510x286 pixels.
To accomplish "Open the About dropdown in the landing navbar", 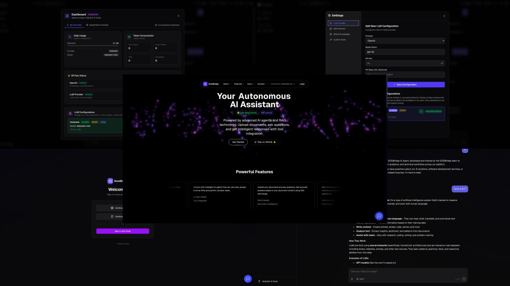I will pyautogui.click(x=227, y=84).
